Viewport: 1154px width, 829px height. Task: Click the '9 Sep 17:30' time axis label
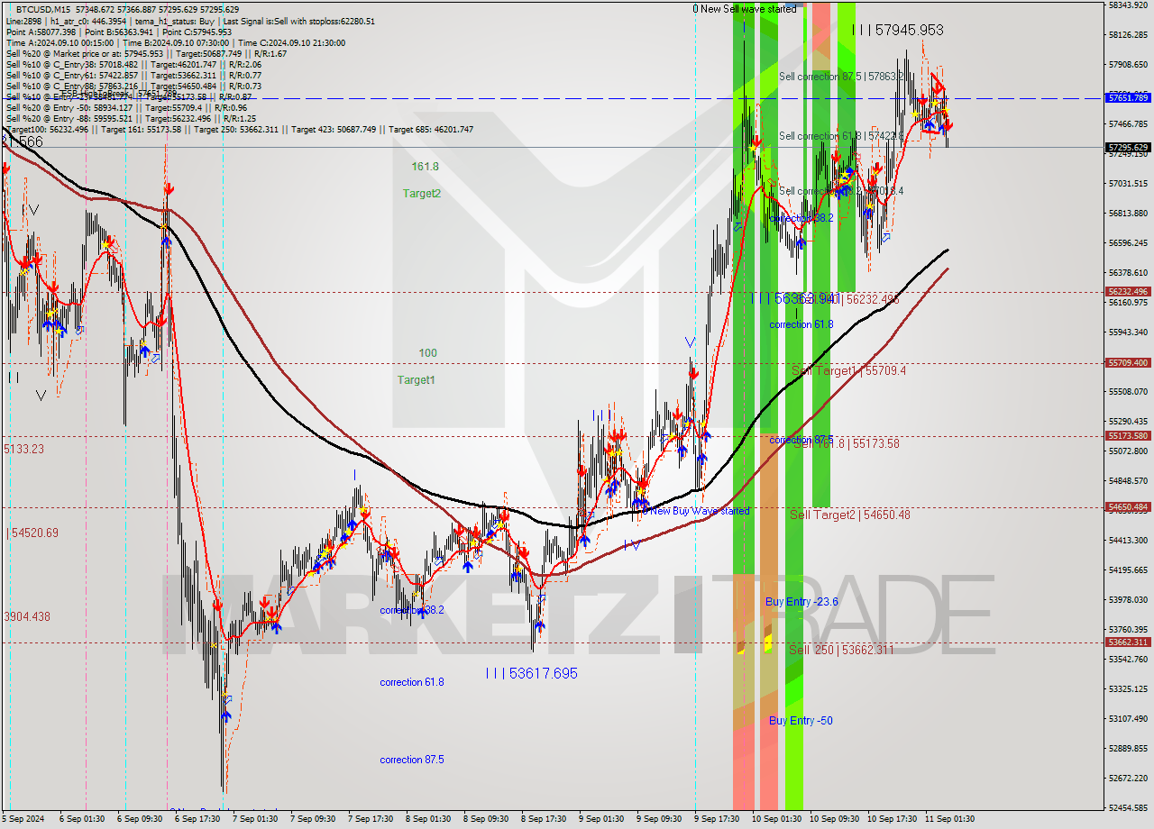pos(717,819)
